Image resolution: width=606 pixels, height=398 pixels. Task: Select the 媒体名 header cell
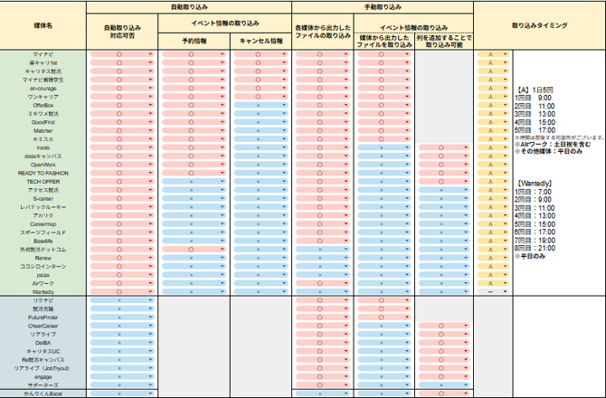43,26
